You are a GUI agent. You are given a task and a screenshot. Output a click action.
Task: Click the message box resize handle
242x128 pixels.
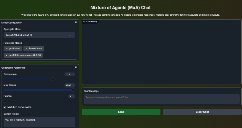[238, 103]
